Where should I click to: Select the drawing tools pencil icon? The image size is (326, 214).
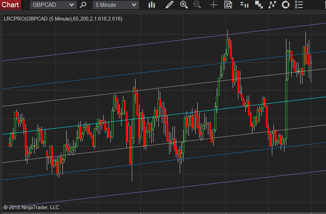[169, 5]
